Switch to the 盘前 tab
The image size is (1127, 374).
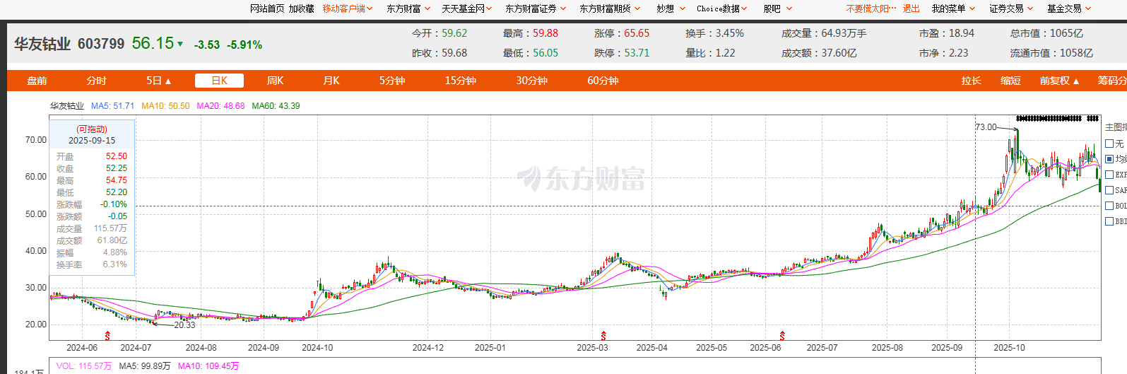37,81
